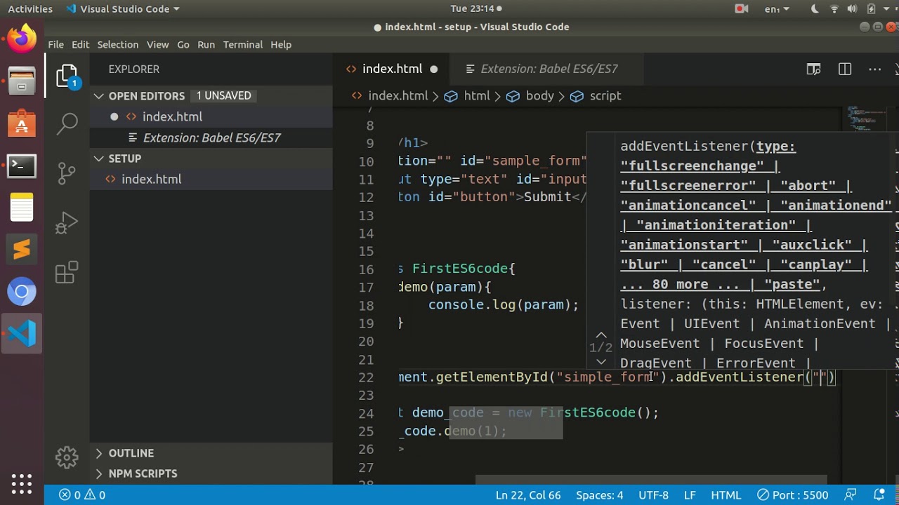Click the Visual Studio Code dock icon
This screenshot has height=505, width=899.
22,333
